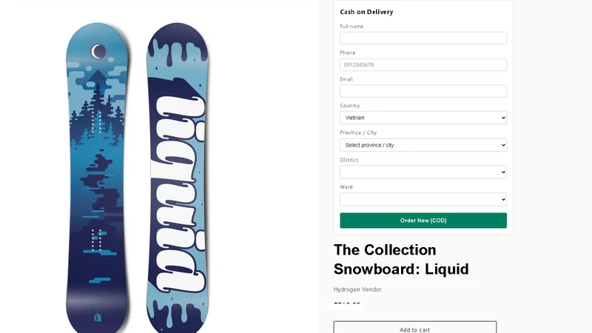Open the Country dropdown showing Vietnam
The image size is (592, 333).
point(423,118)
